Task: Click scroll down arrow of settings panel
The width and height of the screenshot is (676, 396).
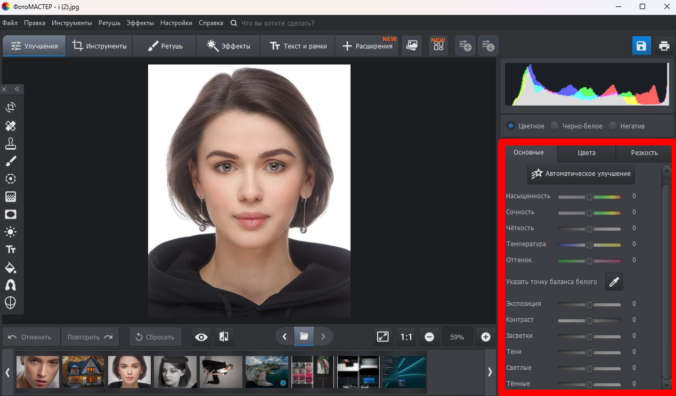Action: (666, 385)
